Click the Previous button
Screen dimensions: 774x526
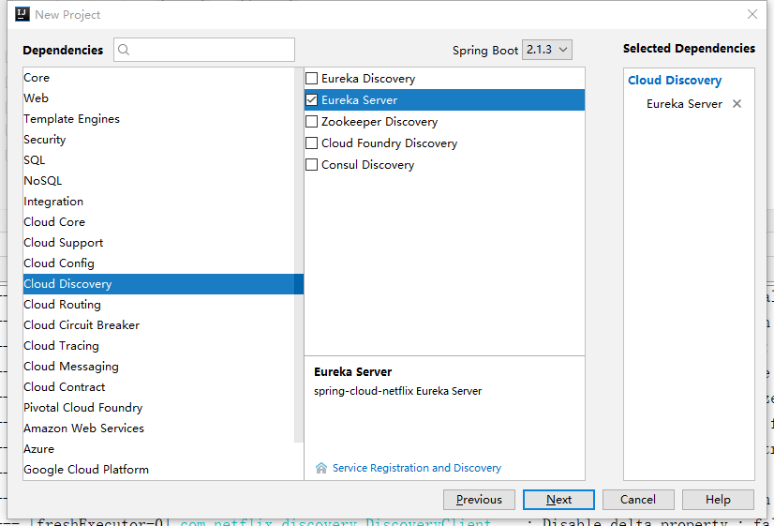479,500
